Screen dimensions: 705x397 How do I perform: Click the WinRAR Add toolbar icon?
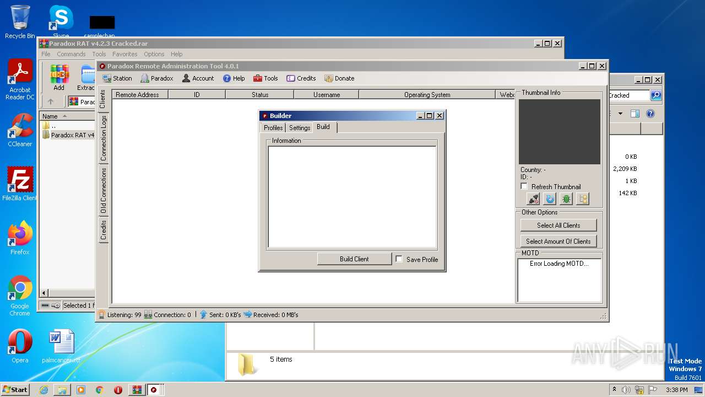click(x=59, y=77)
